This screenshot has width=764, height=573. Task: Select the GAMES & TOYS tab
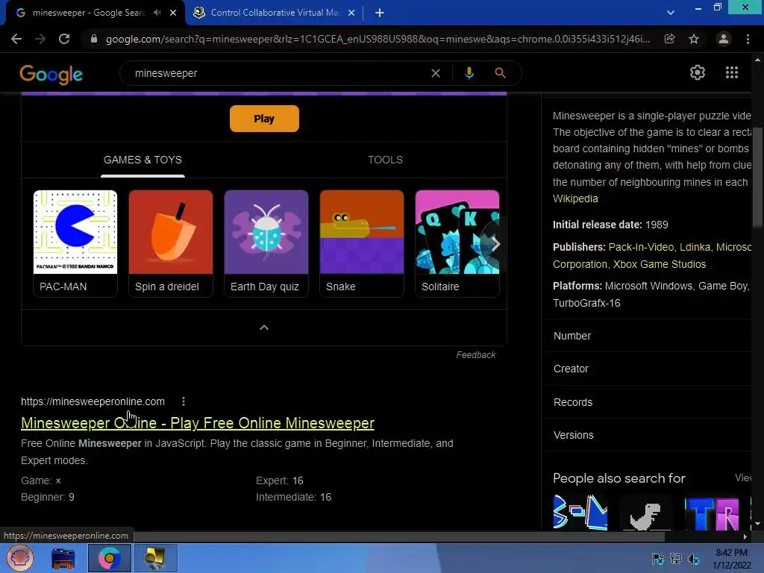pos(143,160)
